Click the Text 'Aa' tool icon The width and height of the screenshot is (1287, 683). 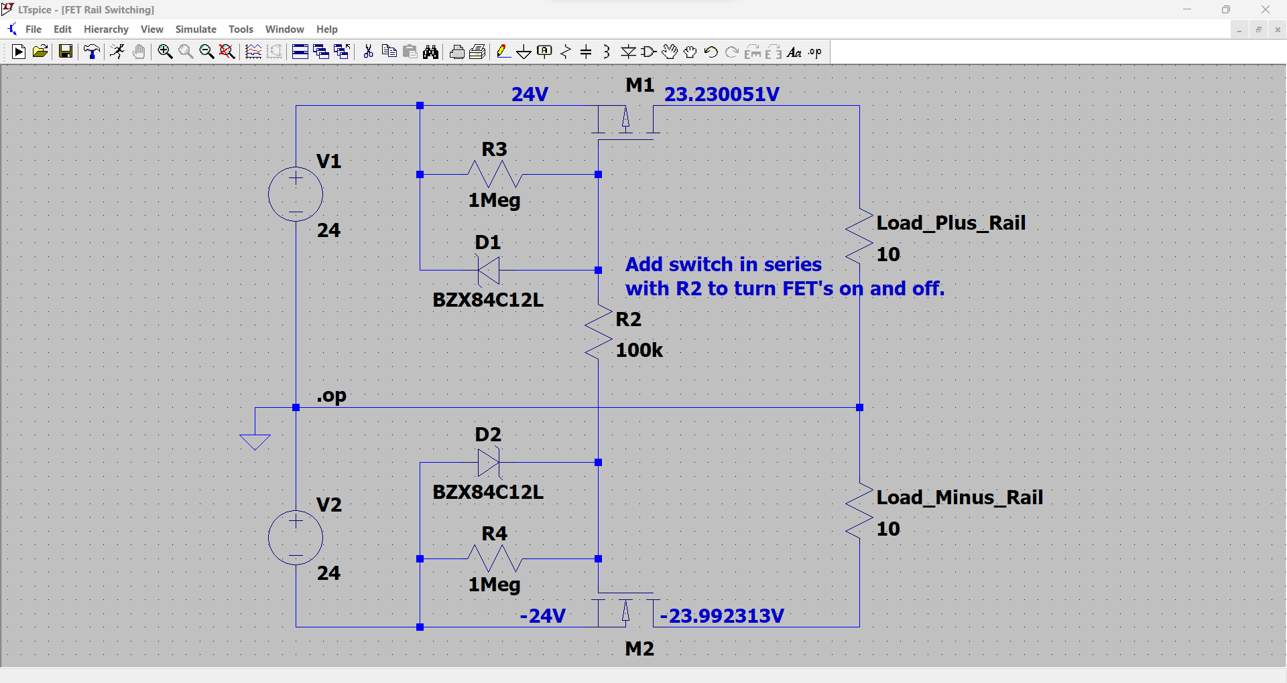coord(794,52)
